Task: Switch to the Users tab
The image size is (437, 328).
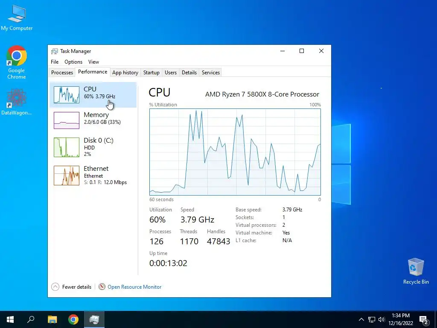Action: click(171, 73)
